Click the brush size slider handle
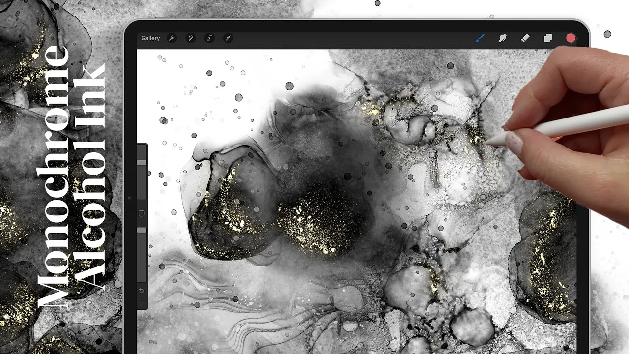629x354 pixels. 142,163
